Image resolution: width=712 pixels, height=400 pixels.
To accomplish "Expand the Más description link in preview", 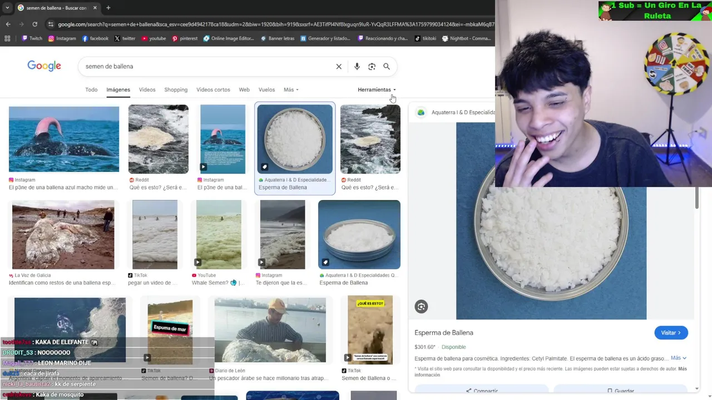I will pos(678,358).
